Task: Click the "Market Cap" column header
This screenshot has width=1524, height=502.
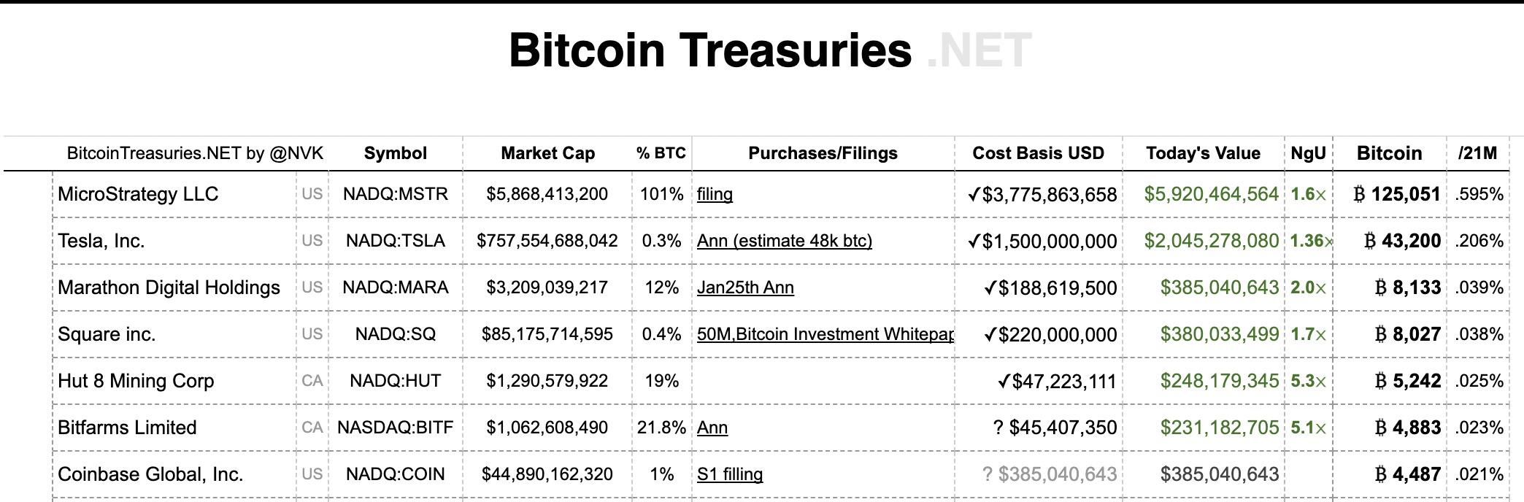Action: (x=547, y=153)
